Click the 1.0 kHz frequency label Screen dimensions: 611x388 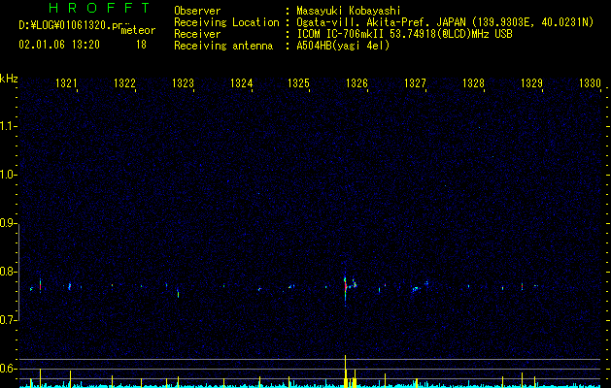8,175
